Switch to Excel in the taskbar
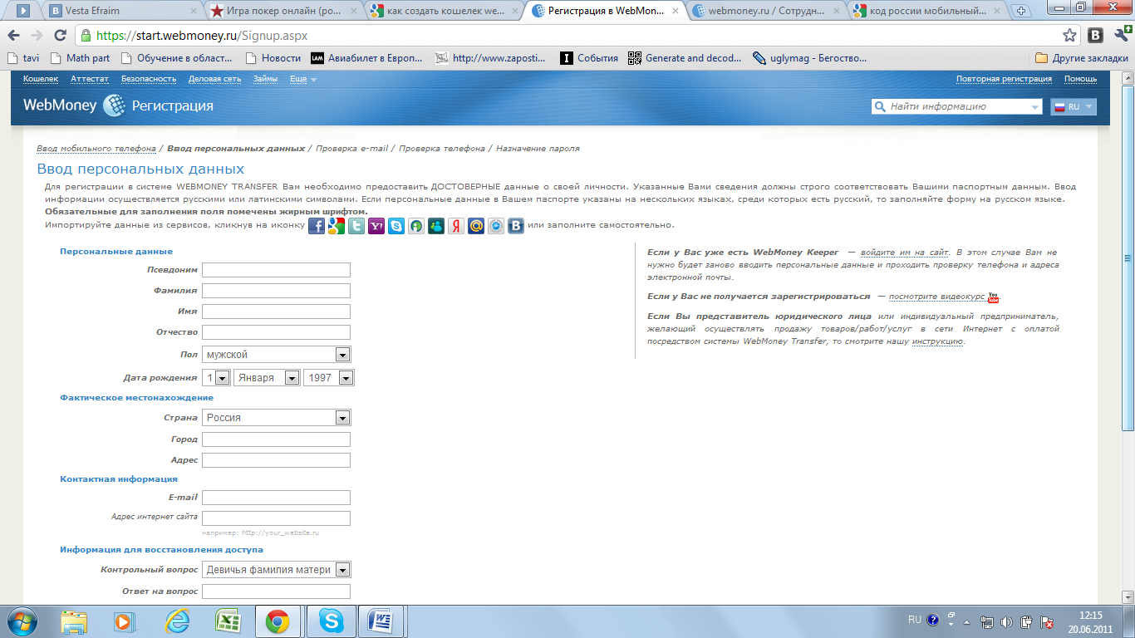This screenshot has width=1135, height=638. pyautogui.click(x=228, y=621)
